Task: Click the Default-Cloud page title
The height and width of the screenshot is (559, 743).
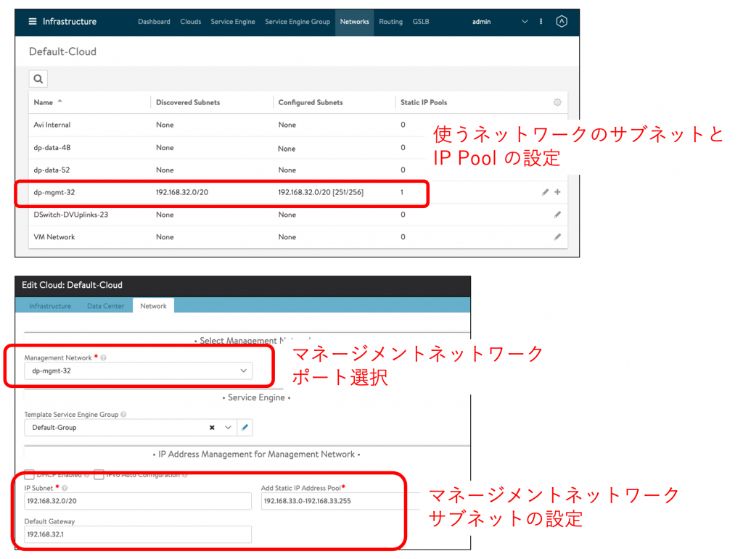Action: pos(62,51)
